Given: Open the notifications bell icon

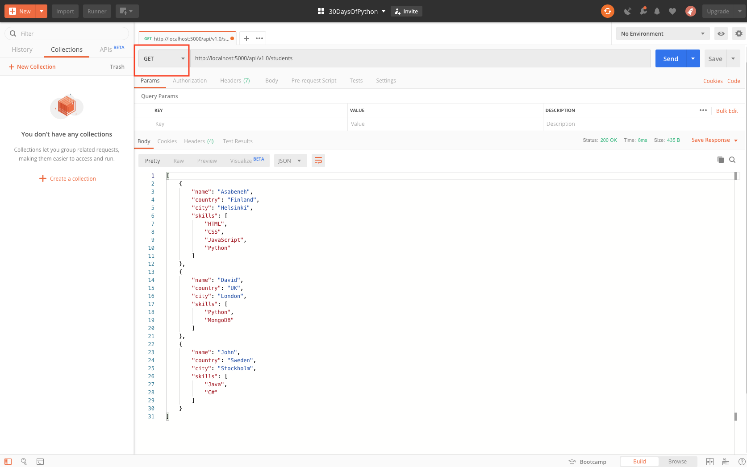Looking at the screenshot, I should (657, 11).
